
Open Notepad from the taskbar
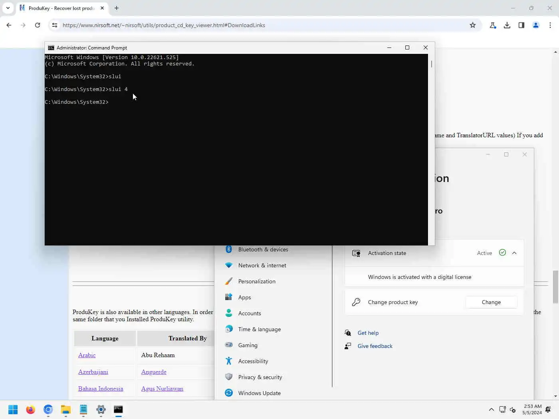[83, 409]
